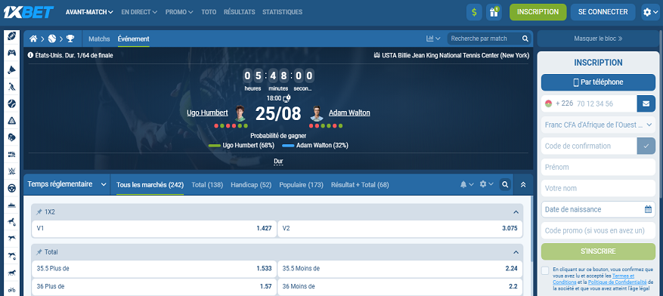The height and width of the screenshot is (296, 663).
Task: Collapse the 1X2 market section
Action: [516, 212]
